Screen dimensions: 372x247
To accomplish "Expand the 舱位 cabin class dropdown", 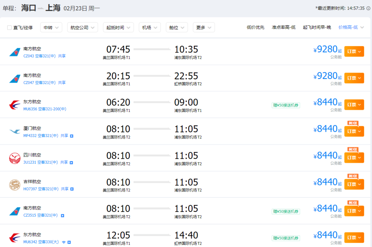I will (176, 27).
